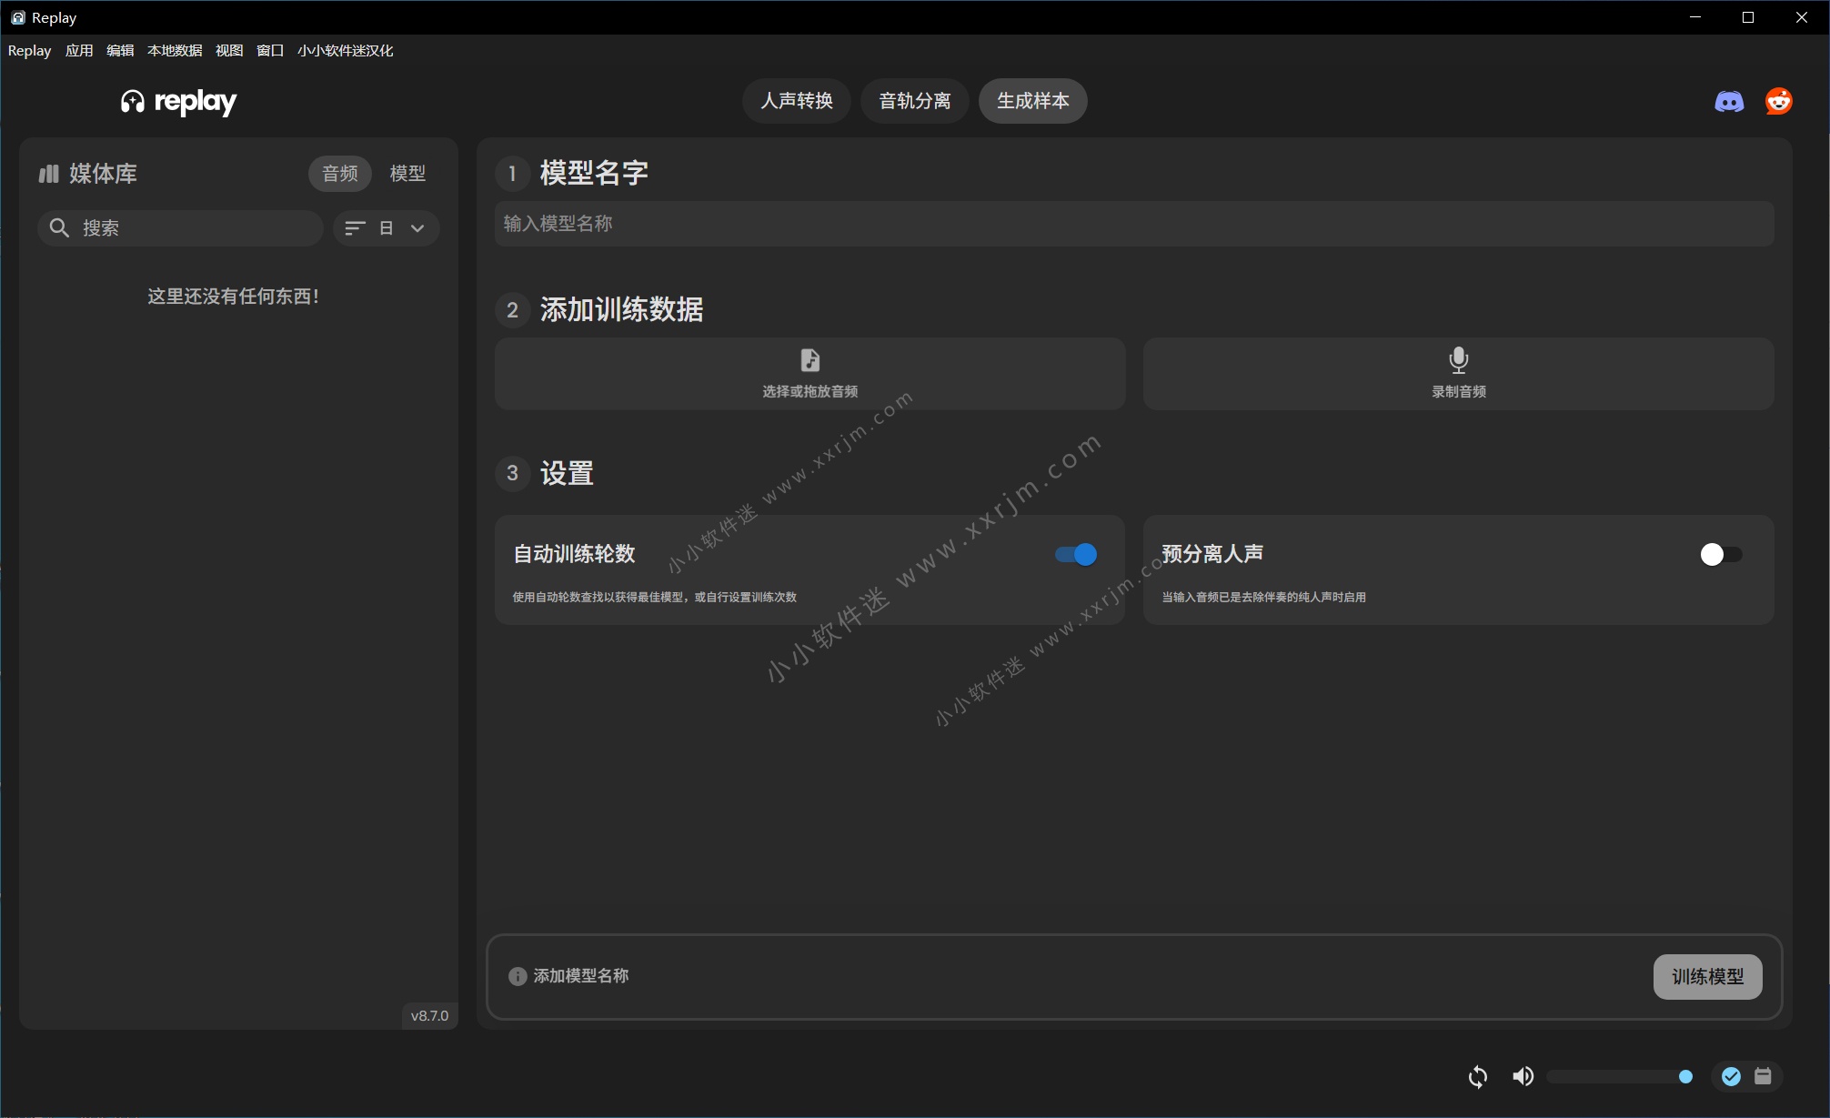1830x1118 pixels.
Task: Click the calendar icon in bottom bar
Action: pyautogui.click(x=1763, y=1077)
